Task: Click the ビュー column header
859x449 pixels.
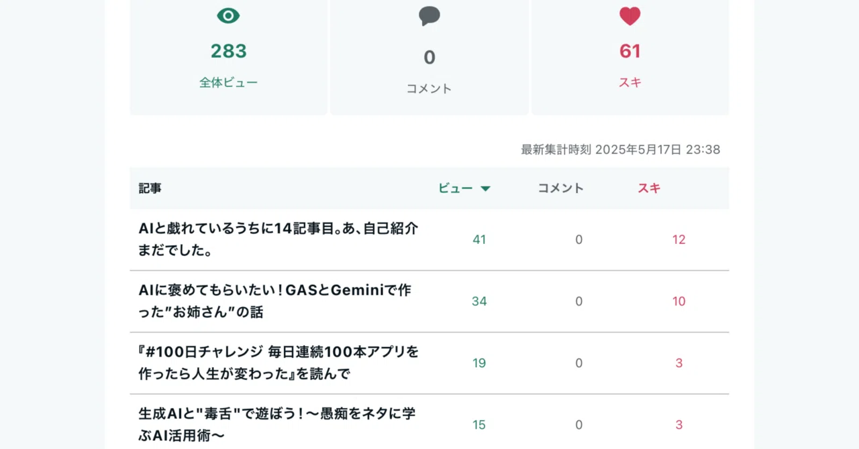Action: (x=456, y=188)
